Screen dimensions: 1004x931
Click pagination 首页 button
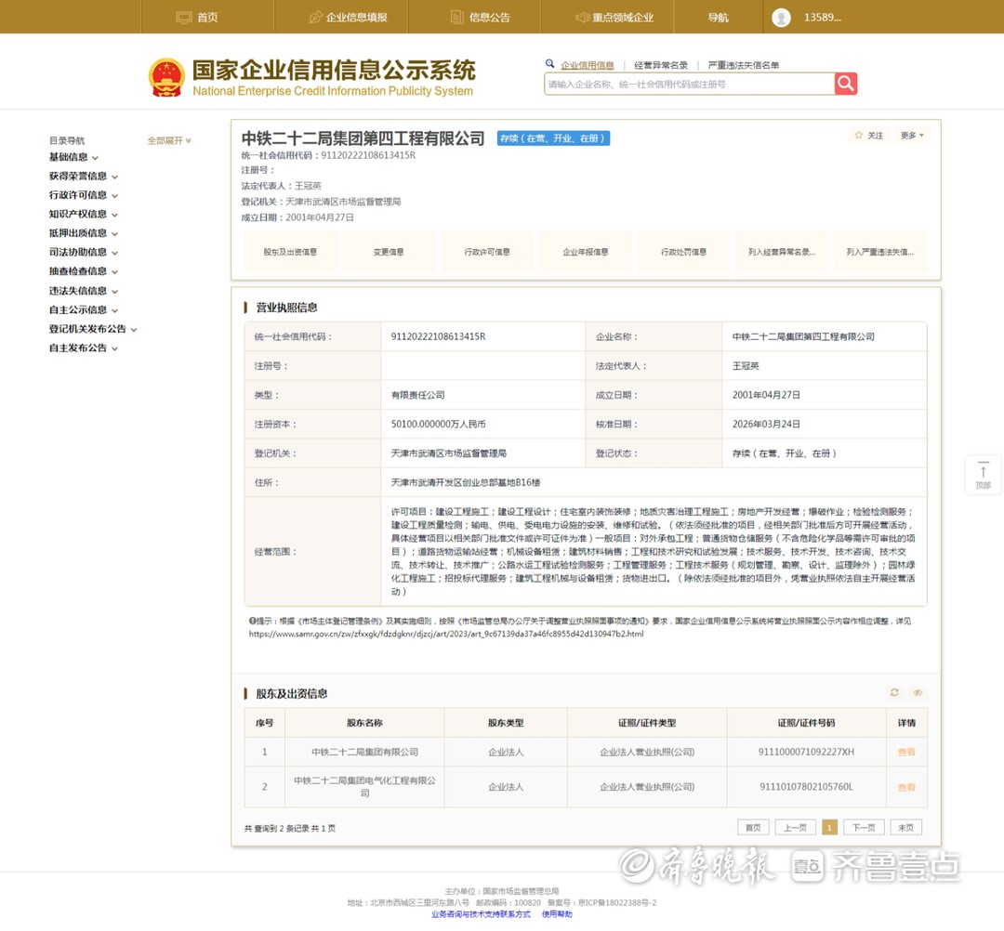[753, 827]
